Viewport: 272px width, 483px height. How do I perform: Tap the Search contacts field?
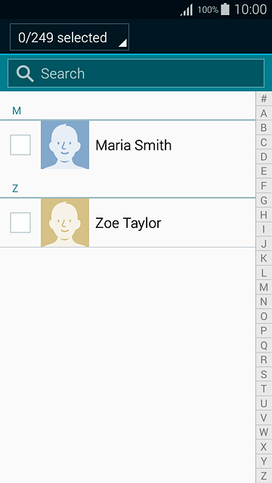(x=136, y=73)
